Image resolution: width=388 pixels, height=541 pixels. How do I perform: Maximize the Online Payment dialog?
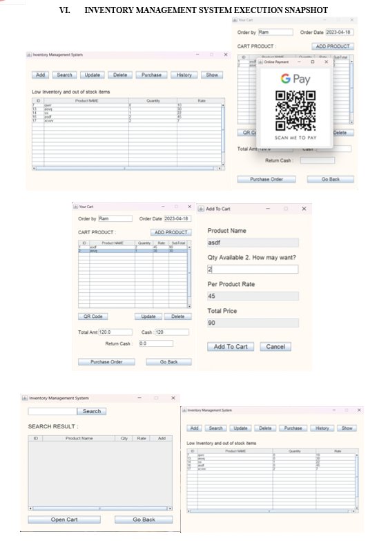(313, 61)
